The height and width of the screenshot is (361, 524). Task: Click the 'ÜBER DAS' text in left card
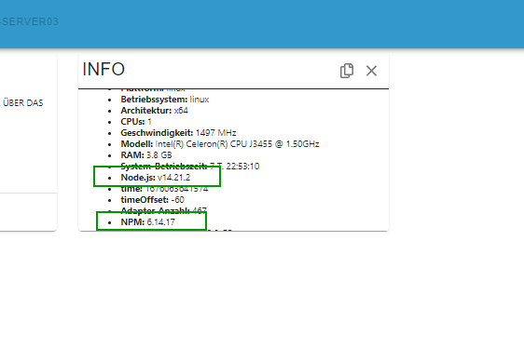22,102
